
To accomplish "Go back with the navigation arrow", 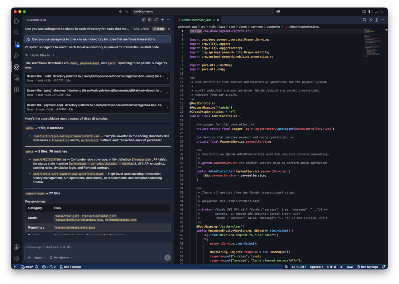I will coord(121,12).
